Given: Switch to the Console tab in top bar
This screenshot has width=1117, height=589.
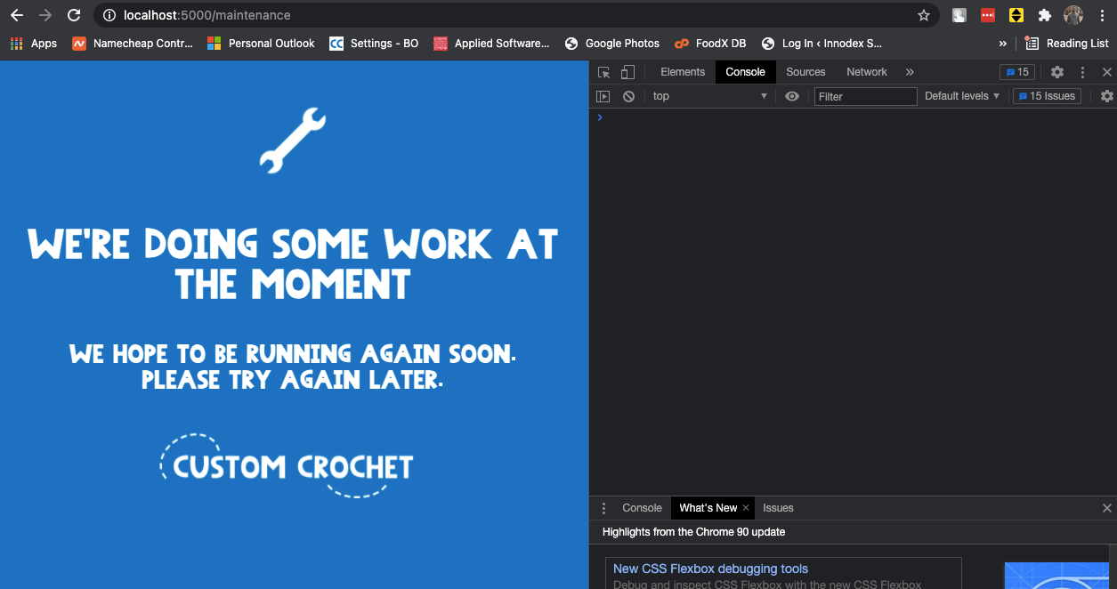Looking at the screenshot, I should [746, 72].
